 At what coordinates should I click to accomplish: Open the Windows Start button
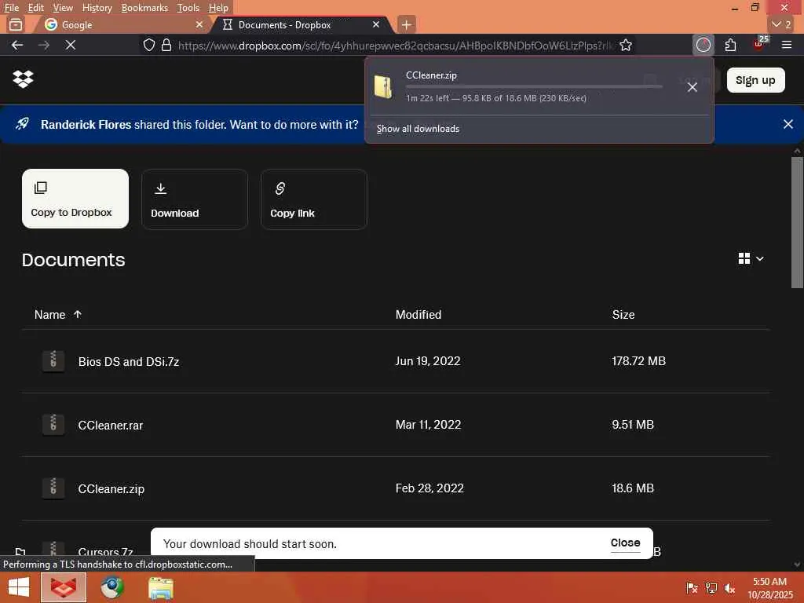point(19,587)
